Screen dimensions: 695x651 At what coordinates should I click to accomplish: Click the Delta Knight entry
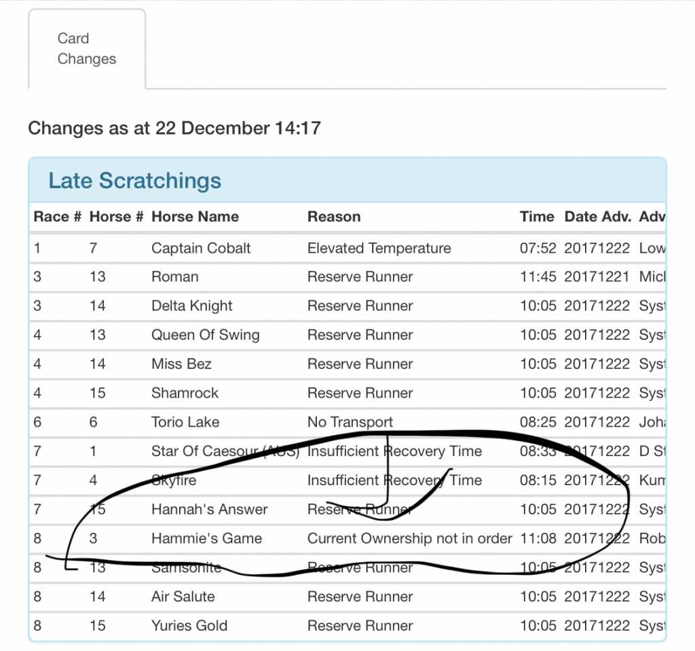pyautogui.click(x=191, y=306)
